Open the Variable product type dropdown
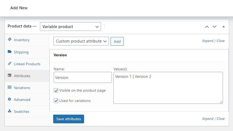Screen dimensions: 233x131 point(70,27)
